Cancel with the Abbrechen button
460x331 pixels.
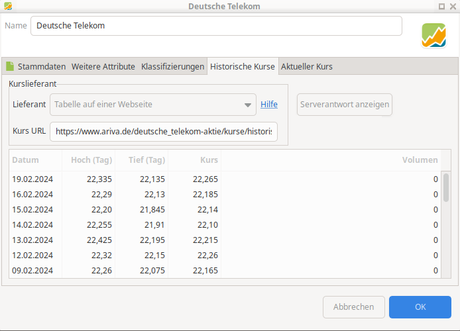(x=354, y=307)
